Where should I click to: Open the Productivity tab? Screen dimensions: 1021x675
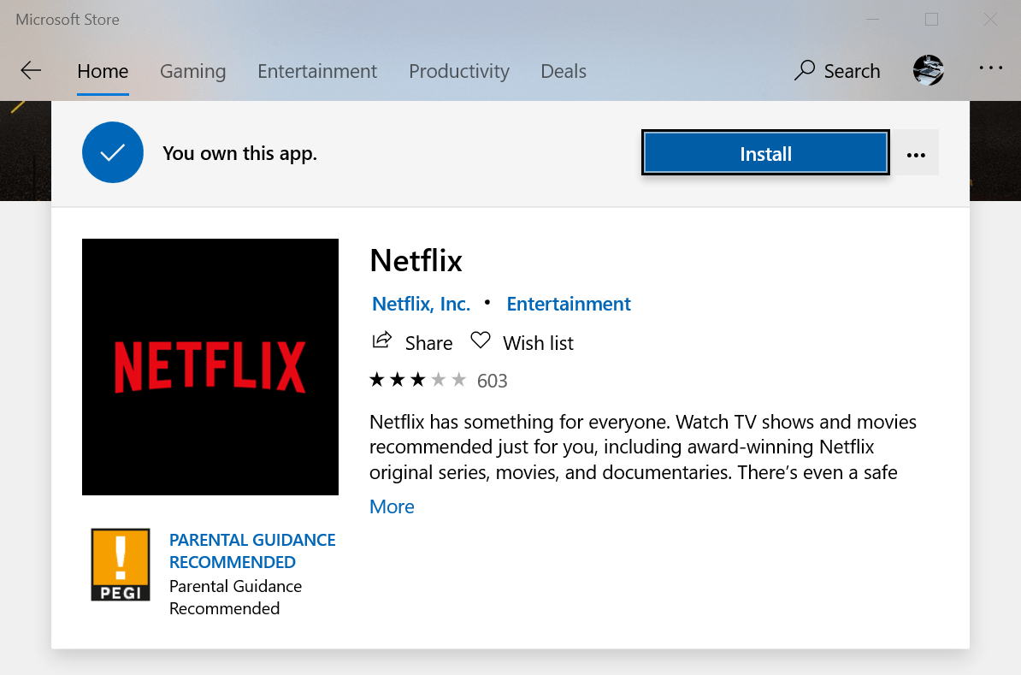coord(459,71)
